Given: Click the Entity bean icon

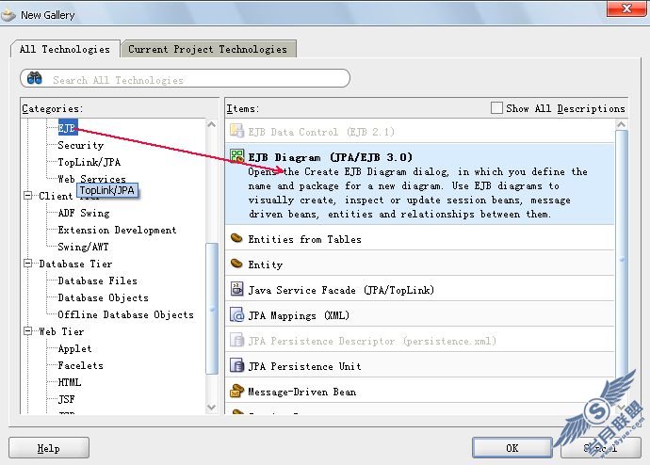Looking at the screenshot, I should click(236, 264).
